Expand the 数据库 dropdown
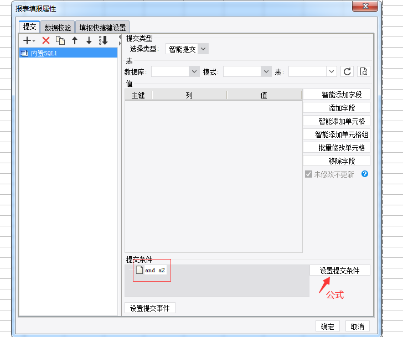The image size is (403, 337). click(x=194, y=72)
